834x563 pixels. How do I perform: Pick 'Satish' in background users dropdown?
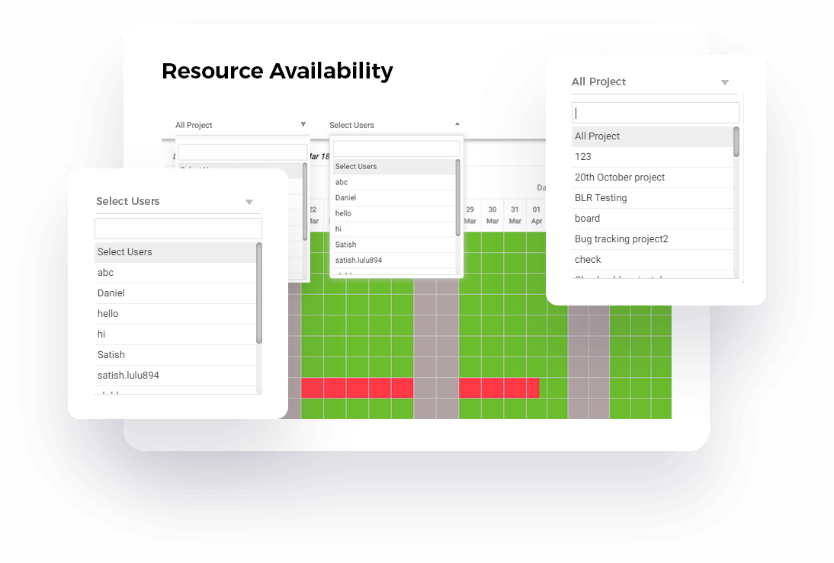(394, 245)
